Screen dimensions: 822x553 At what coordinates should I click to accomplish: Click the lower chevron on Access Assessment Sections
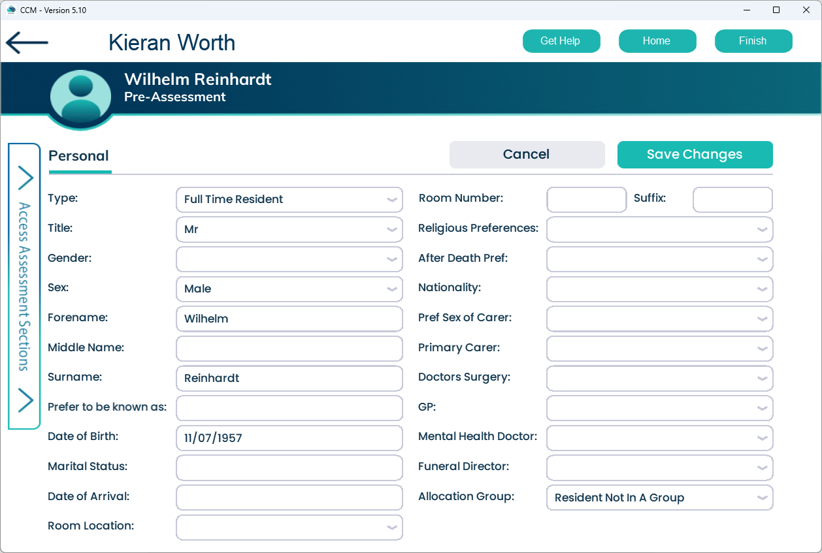25,400
